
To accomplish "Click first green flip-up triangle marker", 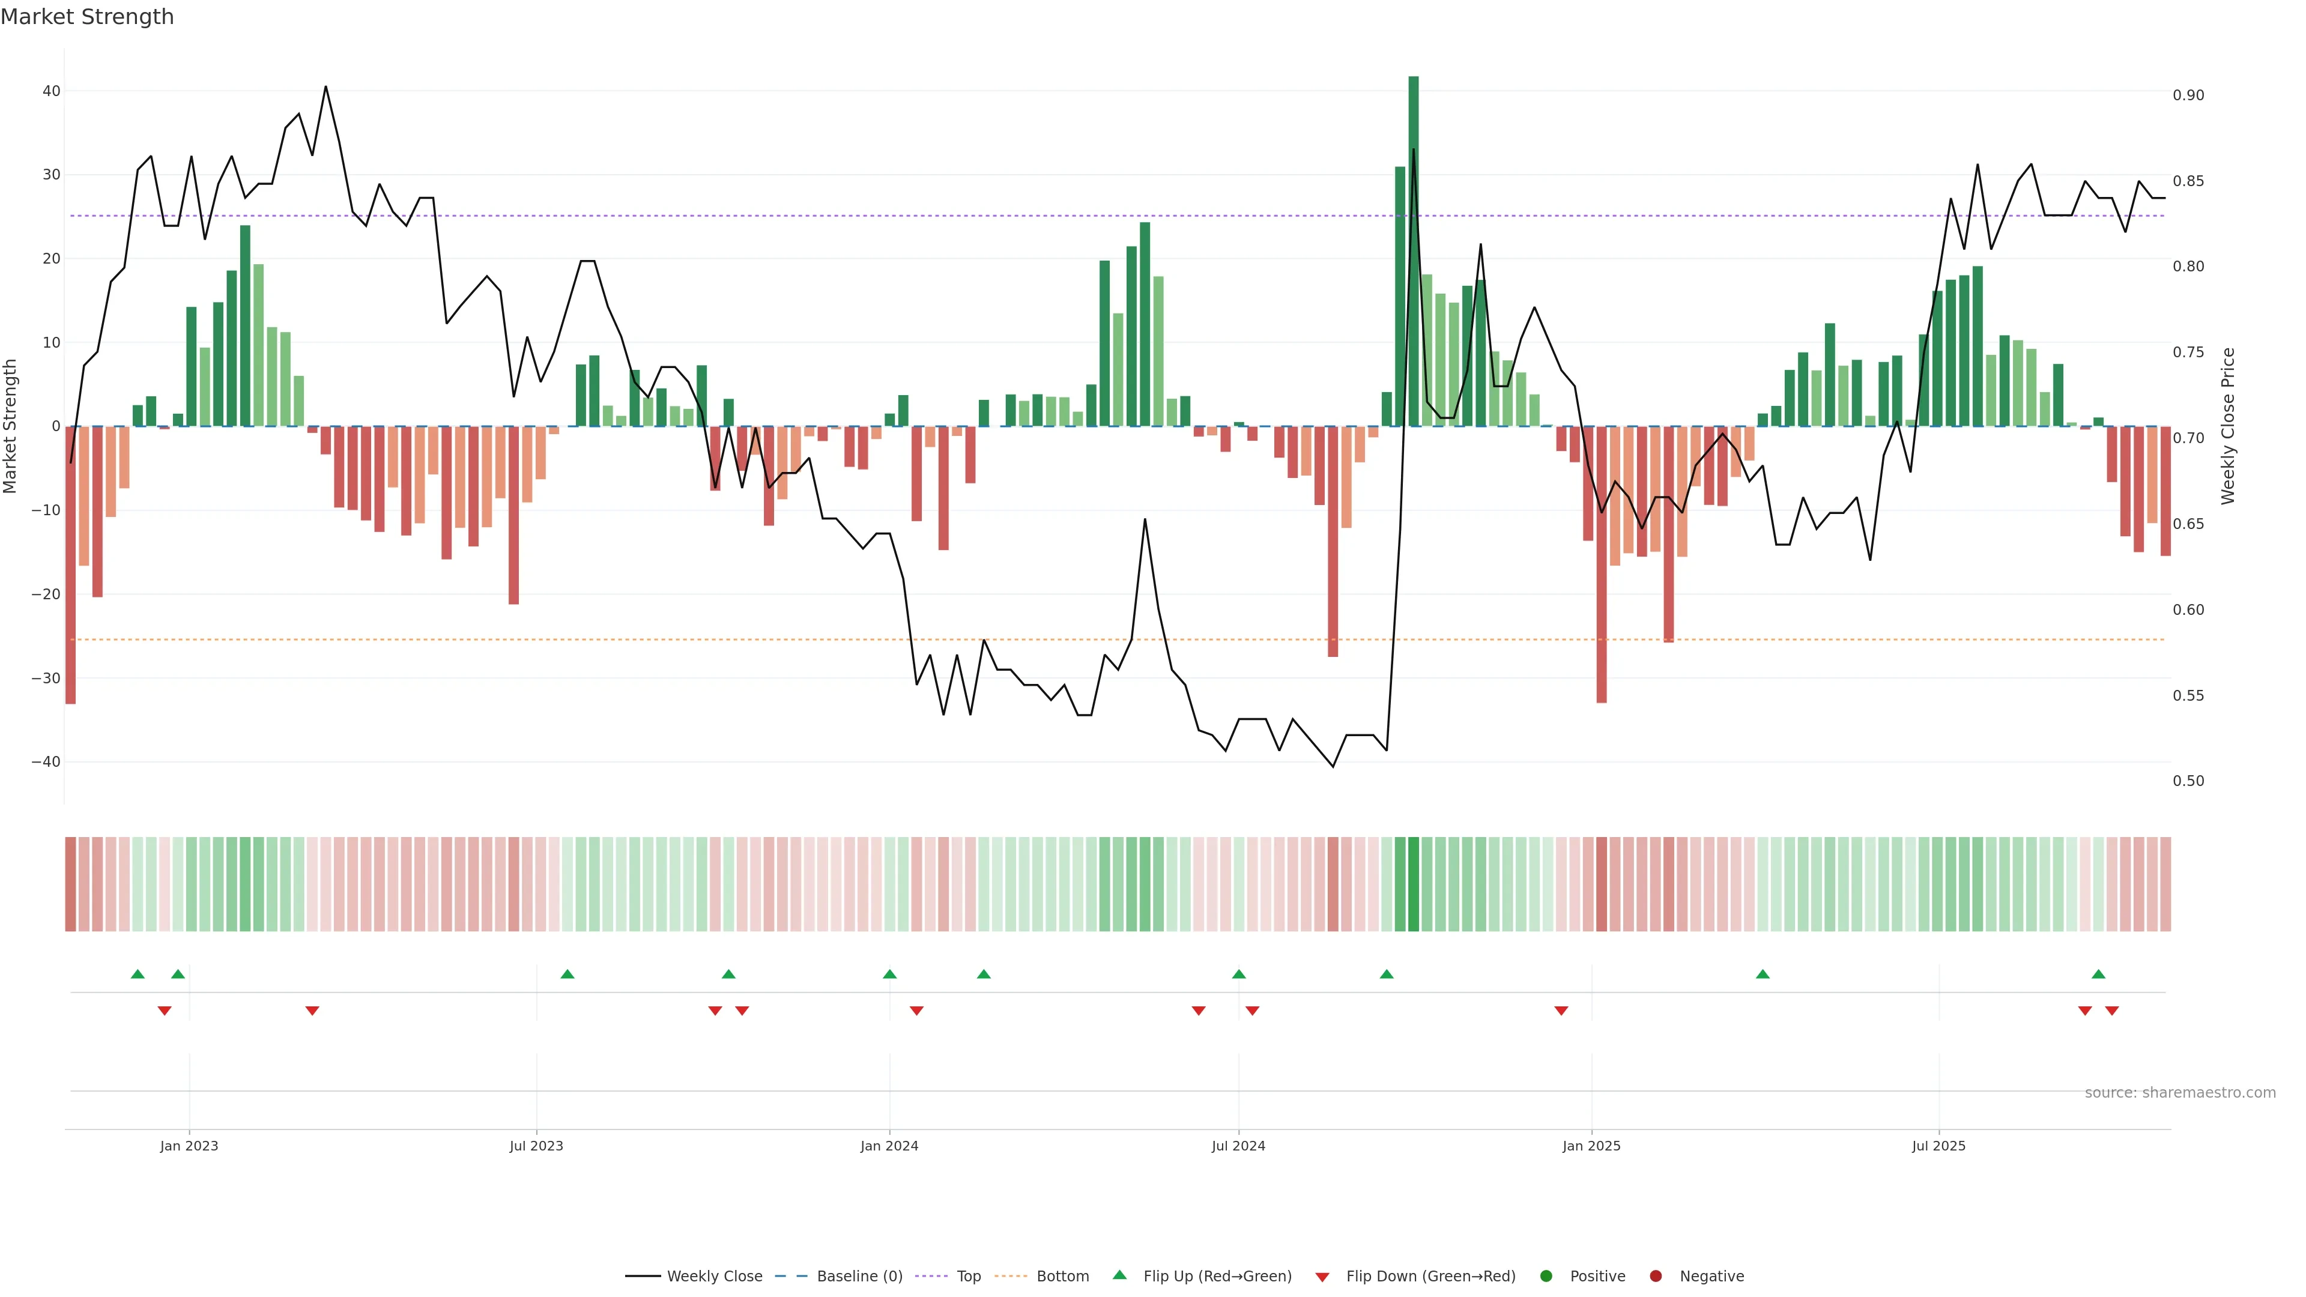I will [138, 974].
